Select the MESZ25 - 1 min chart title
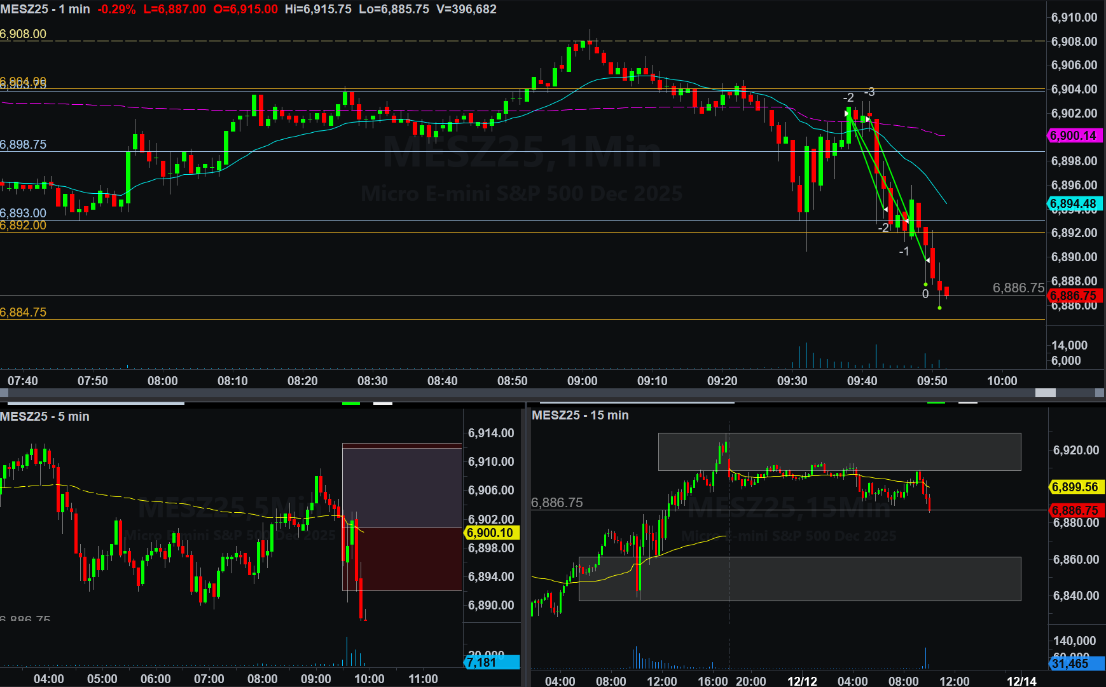Screen dimensions: 1106x687 (x=45, y=10)
